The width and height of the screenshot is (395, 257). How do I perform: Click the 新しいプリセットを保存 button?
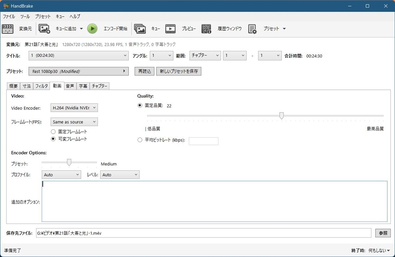pos(179,71)
